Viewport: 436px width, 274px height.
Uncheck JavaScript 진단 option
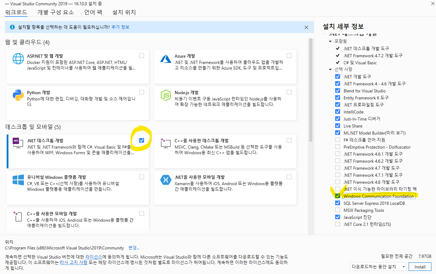(338, 217)
